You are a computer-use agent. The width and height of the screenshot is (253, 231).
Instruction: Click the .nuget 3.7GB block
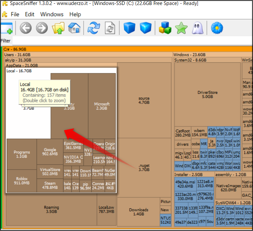[x=144, y=168]
